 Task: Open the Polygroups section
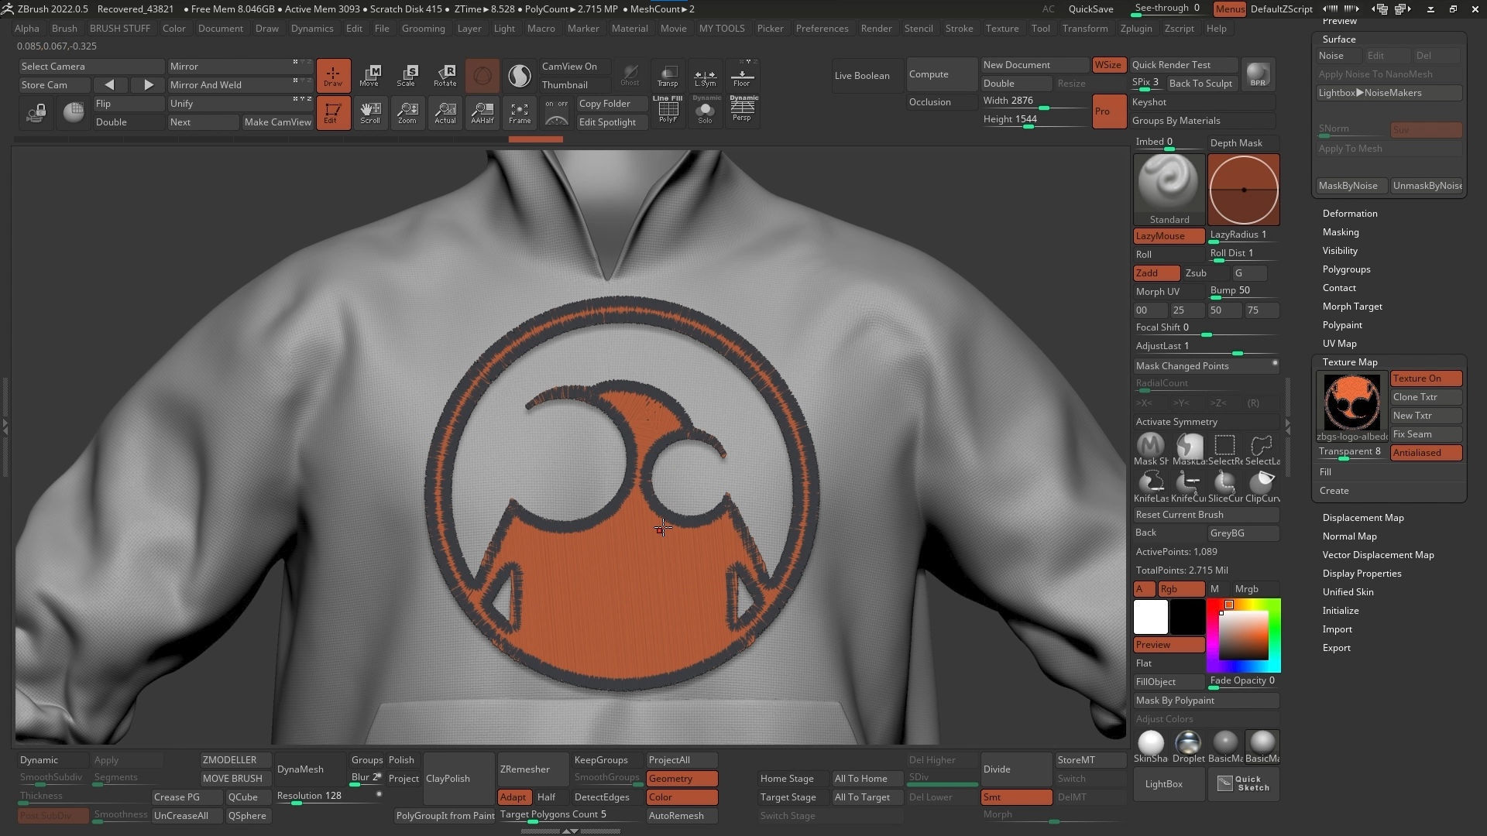[x=1346, y=269]
